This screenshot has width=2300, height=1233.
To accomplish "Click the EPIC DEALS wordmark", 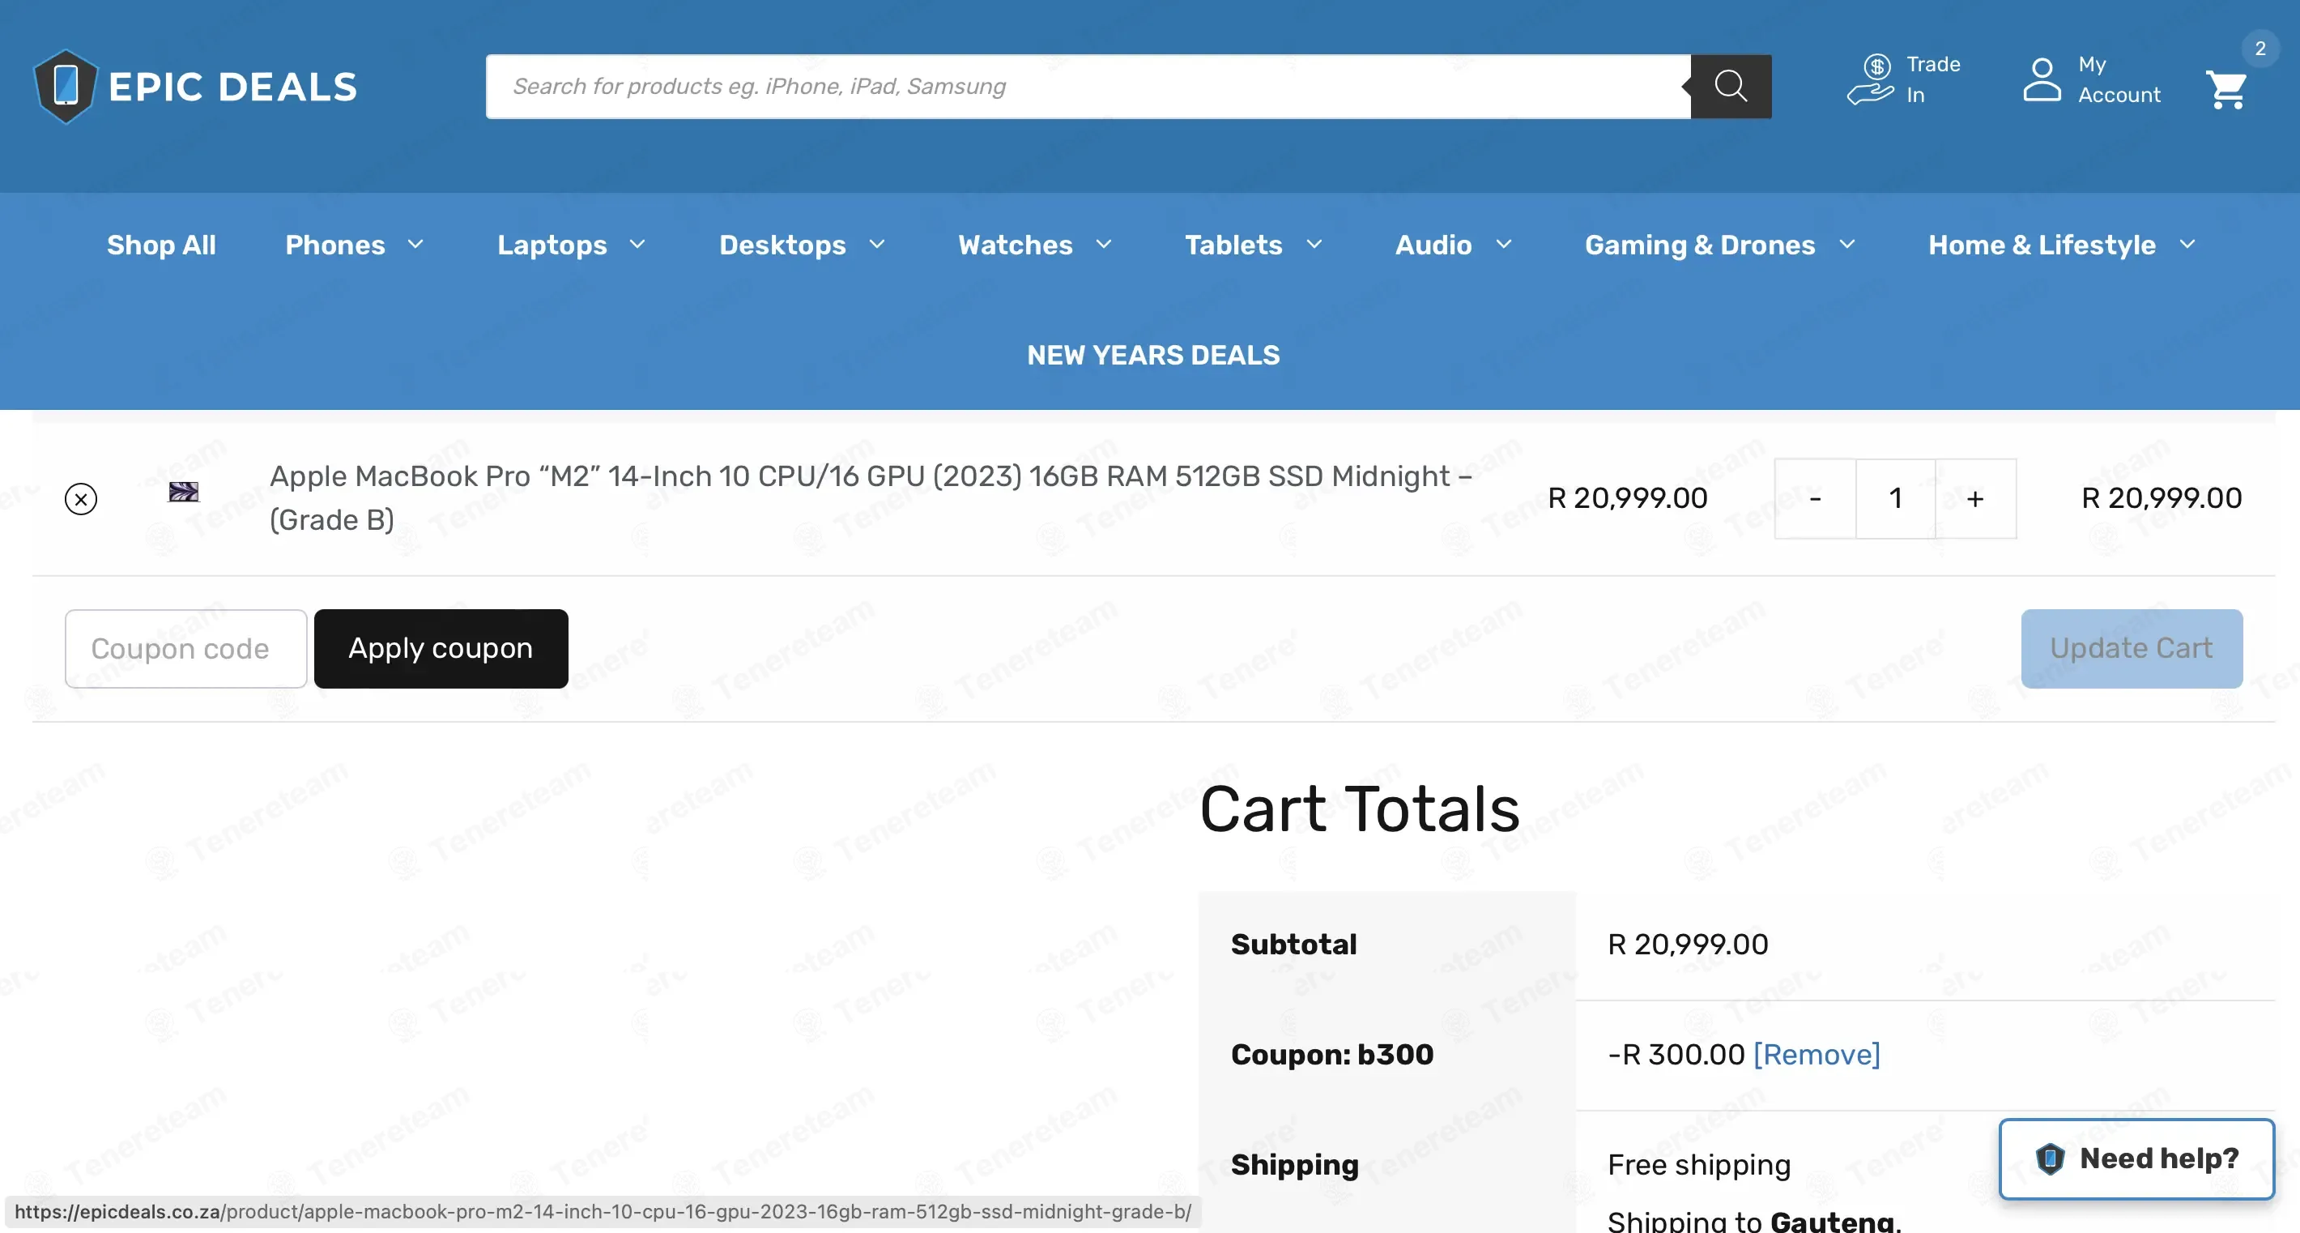I will pos(232,87).
